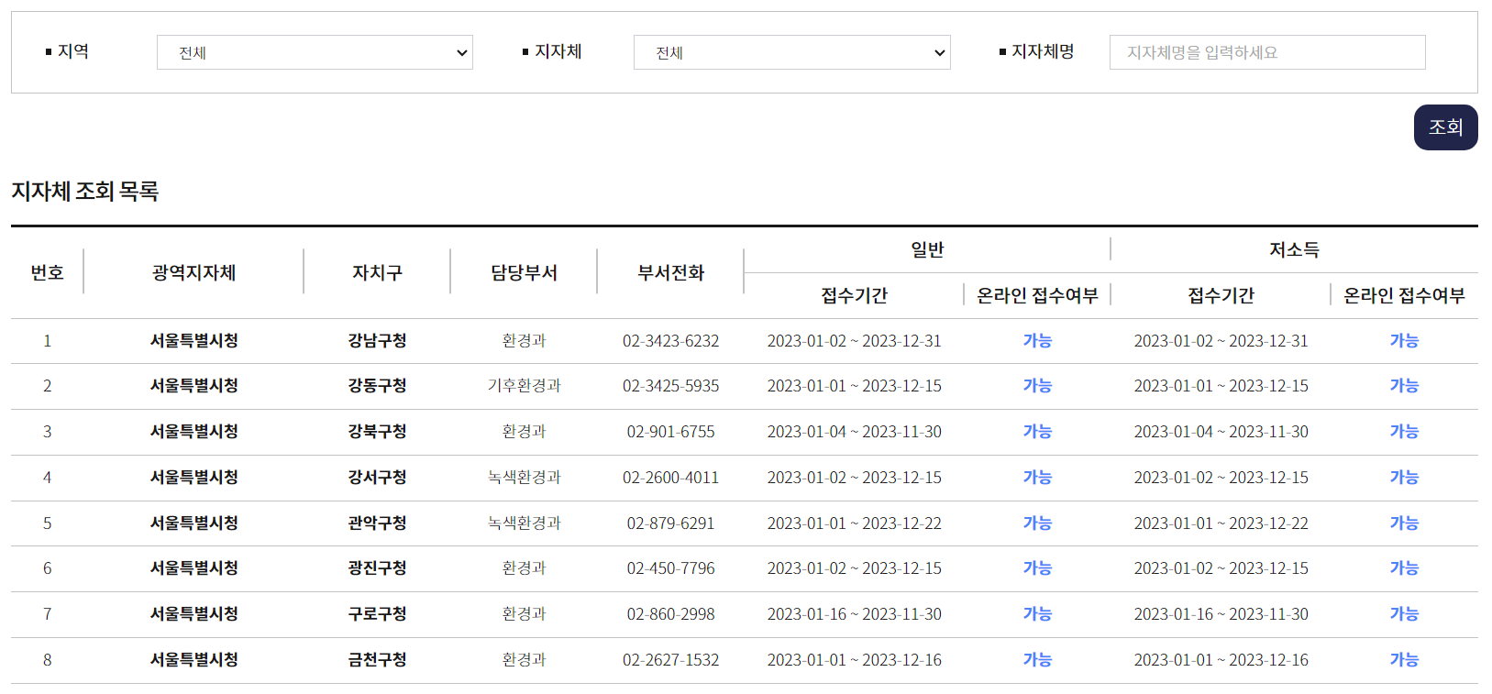Open 저소득 가능 link in 금천구청 row
The width and height of the screenshot is (1492, 694).
[1404, 660]
